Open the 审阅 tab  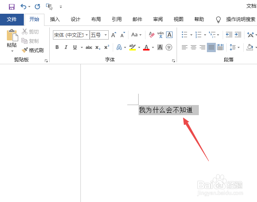(x=158, y=19)
